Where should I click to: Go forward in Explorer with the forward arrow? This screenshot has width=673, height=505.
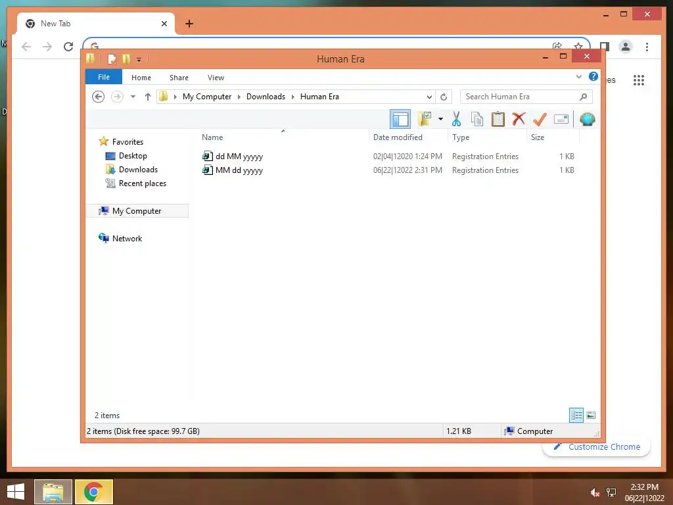point(117,97)
